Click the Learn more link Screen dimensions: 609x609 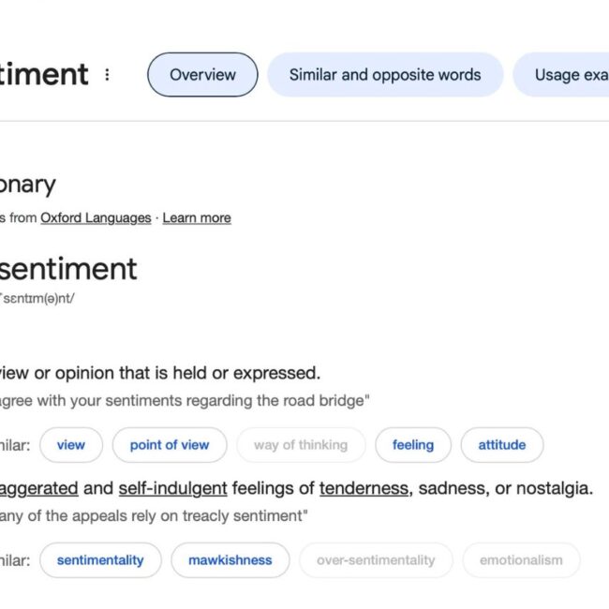(197, 217)
